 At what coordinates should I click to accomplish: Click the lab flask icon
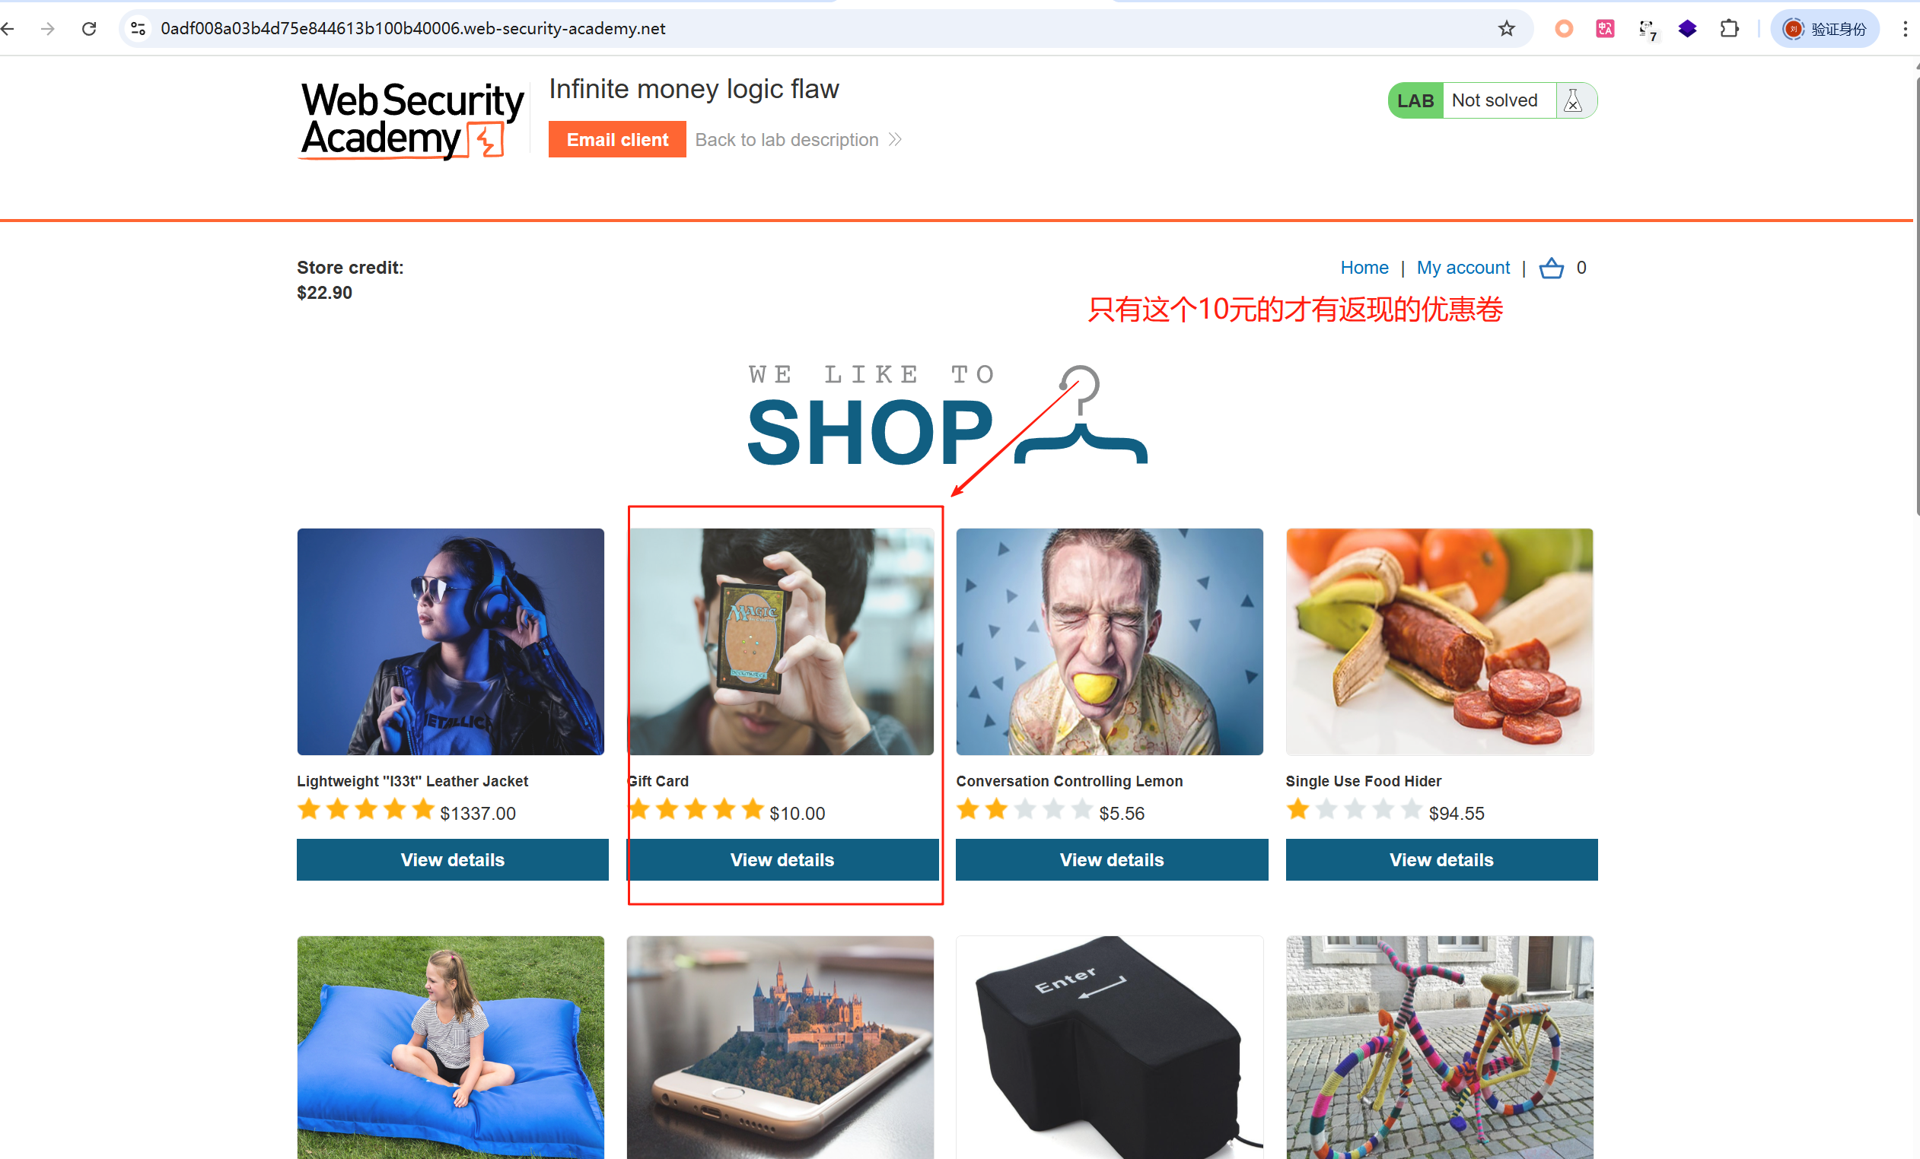pos(1573,100)
